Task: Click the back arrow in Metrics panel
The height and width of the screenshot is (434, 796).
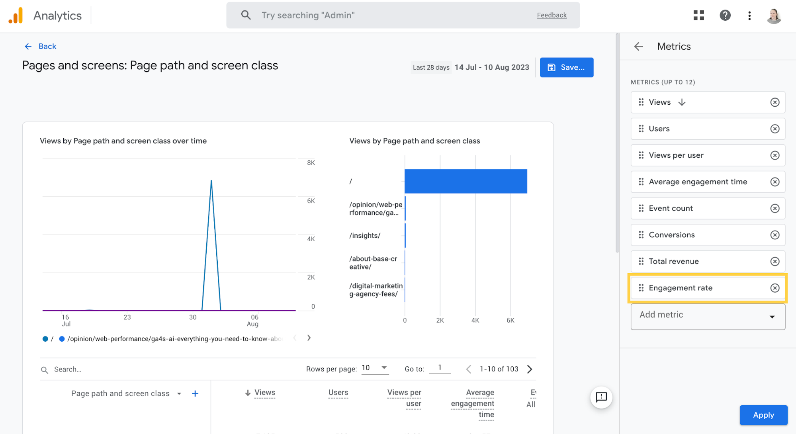Action: 638,46
